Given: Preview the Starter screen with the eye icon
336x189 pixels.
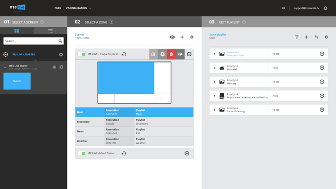Looking at the screenshot, I should click(x=172, y=37).
